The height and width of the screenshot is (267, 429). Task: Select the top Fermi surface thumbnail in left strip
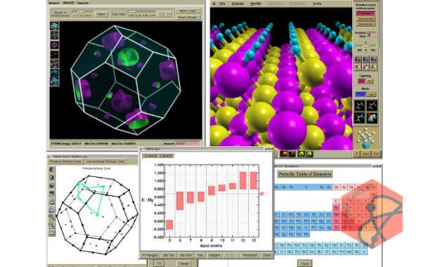(x=54, y=26)
